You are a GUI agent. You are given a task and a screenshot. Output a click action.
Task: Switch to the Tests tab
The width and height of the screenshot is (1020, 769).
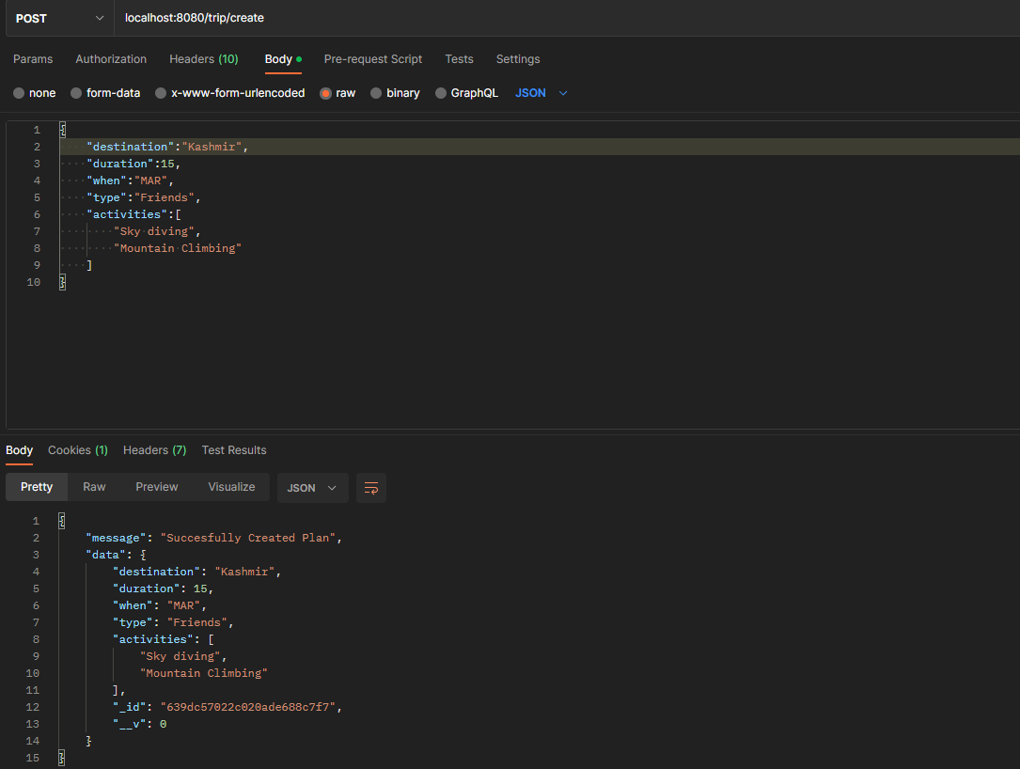coord(460,59)
